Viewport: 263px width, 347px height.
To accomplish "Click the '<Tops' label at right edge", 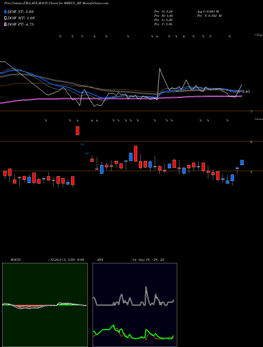I will point(258,35).
